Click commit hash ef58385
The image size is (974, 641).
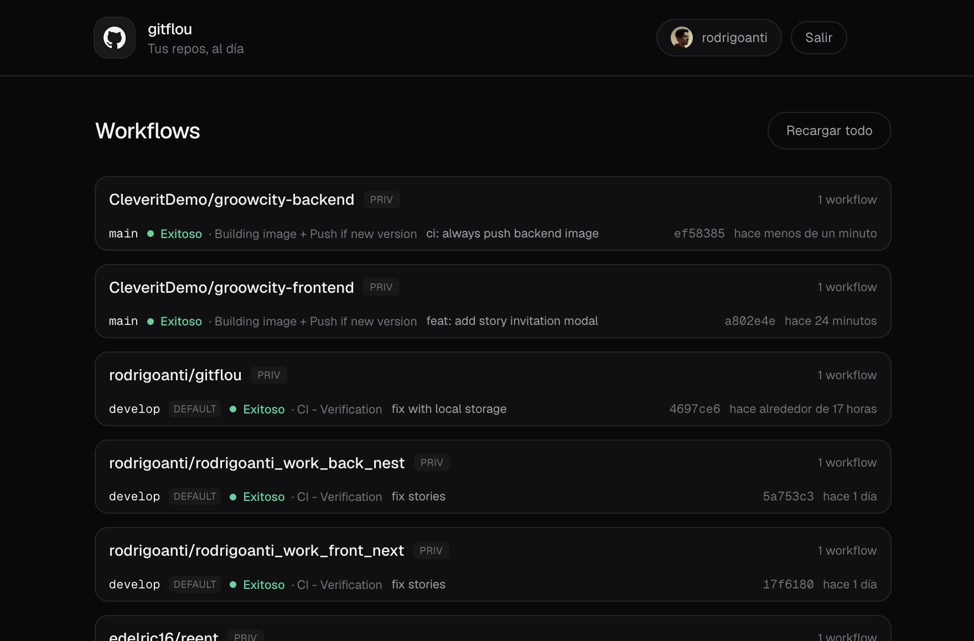coord(700,234)
